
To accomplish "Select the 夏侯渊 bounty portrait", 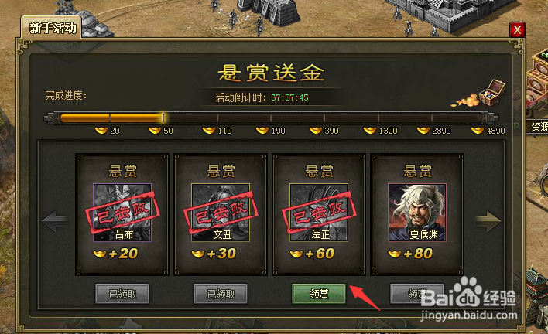I will (417, 213).
